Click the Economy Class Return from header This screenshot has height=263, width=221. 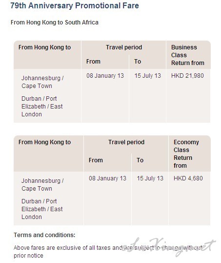pyautogui.click(x=186, y=154)
